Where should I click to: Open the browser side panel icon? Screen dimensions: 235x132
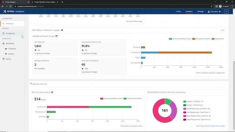pos(216,6)
